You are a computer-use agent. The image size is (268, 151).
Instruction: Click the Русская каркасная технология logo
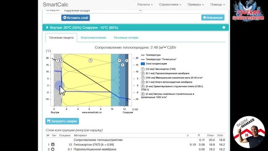(248, 11)
